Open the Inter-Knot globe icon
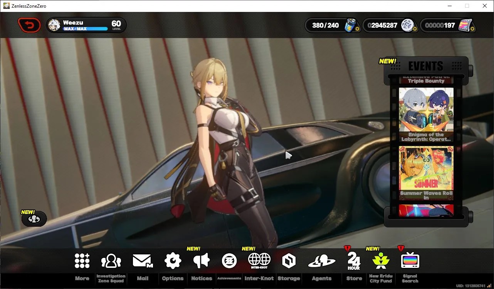The width and height of the screenshot is (494, 289). pyautogui.click(x=259, y=261)
